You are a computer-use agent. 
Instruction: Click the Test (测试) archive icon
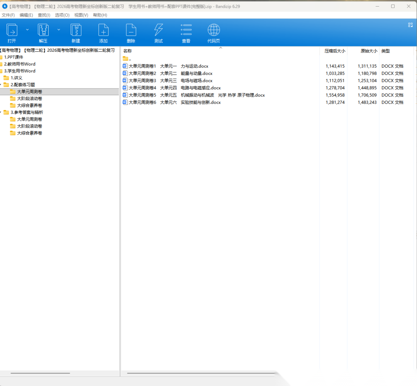tap(158, 31)
